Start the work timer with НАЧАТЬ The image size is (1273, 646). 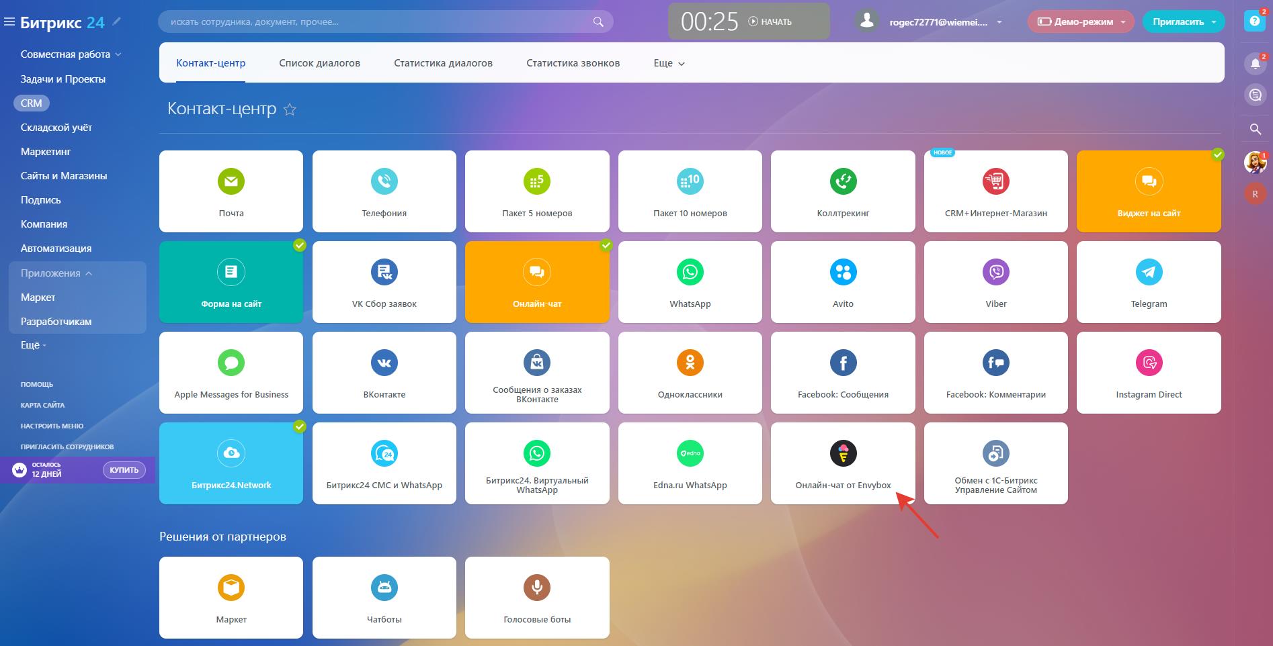point(770,21)
